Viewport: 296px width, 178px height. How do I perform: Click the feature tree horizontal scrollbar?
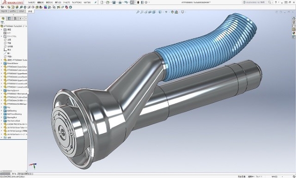coord(14,172)
